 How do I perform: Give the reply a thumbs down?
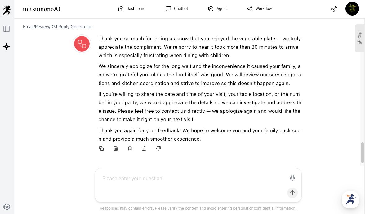click(x=158, y=148)
